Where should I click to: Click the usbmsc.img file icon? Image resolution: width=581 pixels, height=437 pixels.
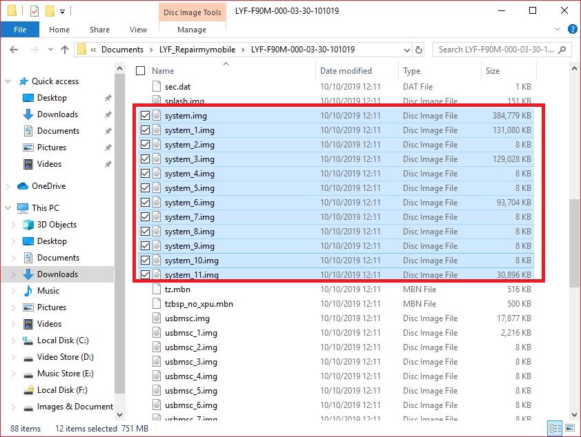click(x=157, y=318)
